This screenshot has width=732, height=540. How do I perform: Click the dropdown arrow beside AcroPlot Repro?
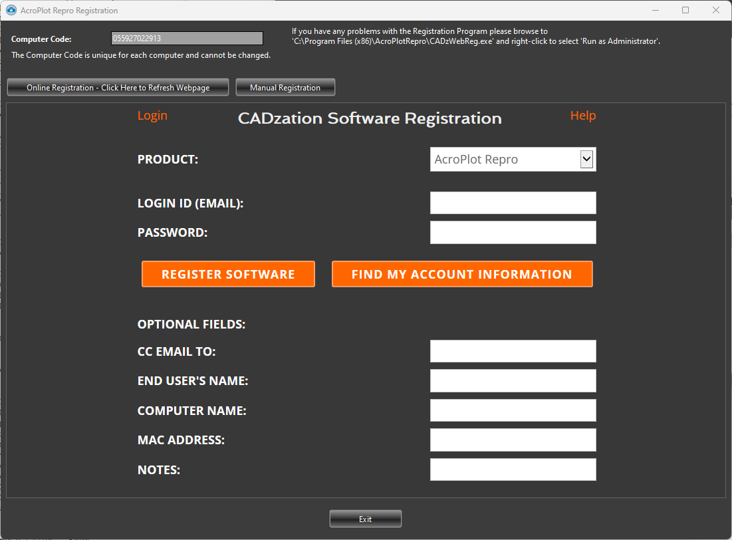(x=586, y=159)
